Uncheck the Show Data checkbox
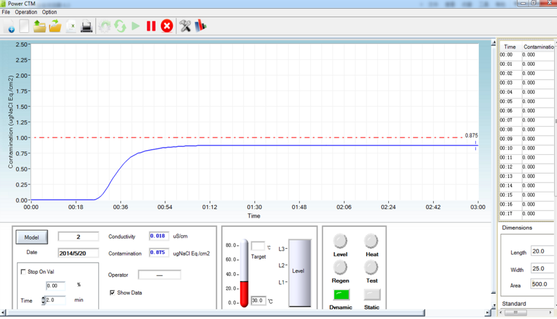557x319 pixels. [x=112, y=293]
